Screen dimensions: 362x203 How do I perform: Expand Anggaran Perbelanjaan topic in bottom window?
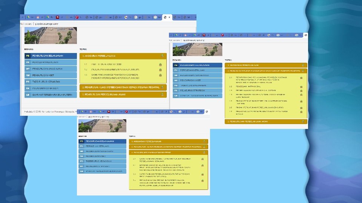[x=169, y=141]
